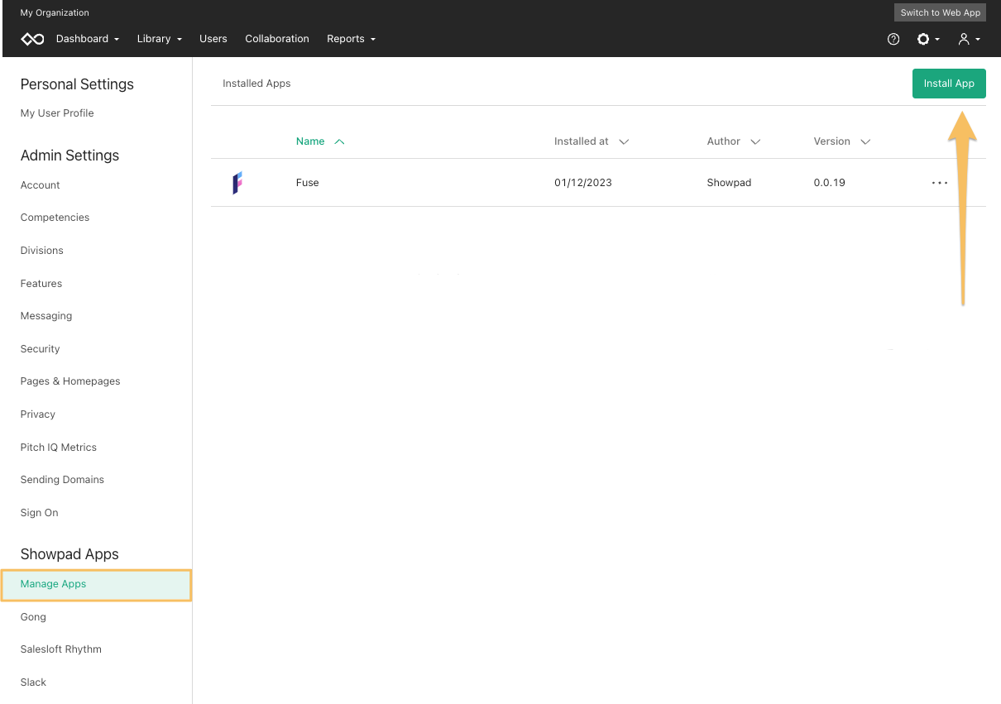Sort by Author column

733,141
